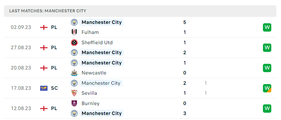
Task: Click the Fulham club crest icon
Action: point(74,32)
